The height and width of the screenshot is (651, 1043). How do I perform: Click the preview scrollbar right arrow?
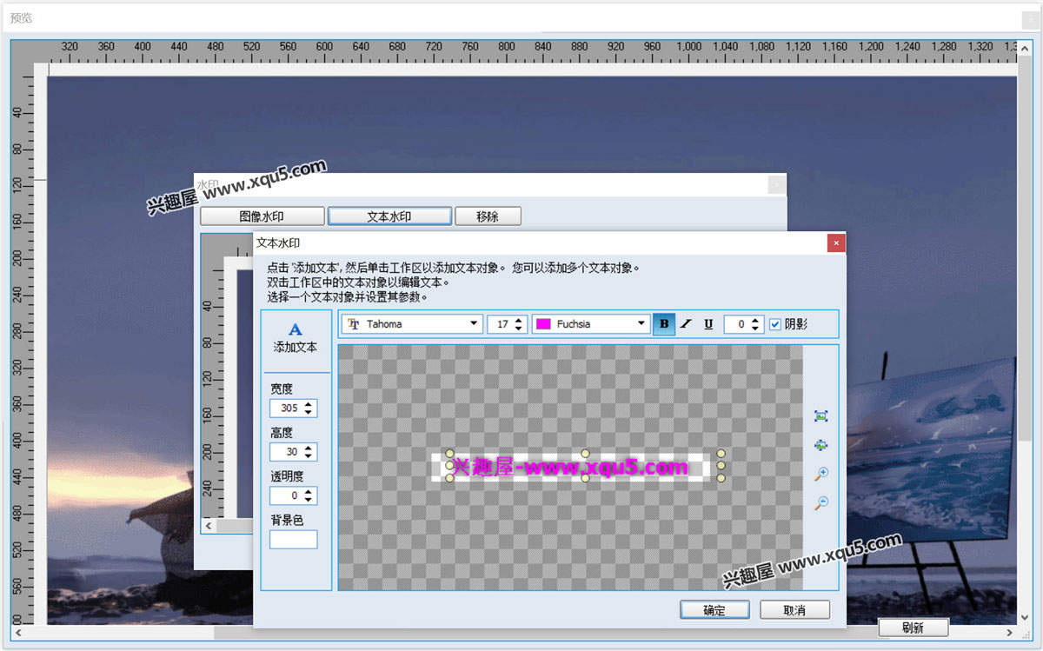click(x=1010, y=633)
